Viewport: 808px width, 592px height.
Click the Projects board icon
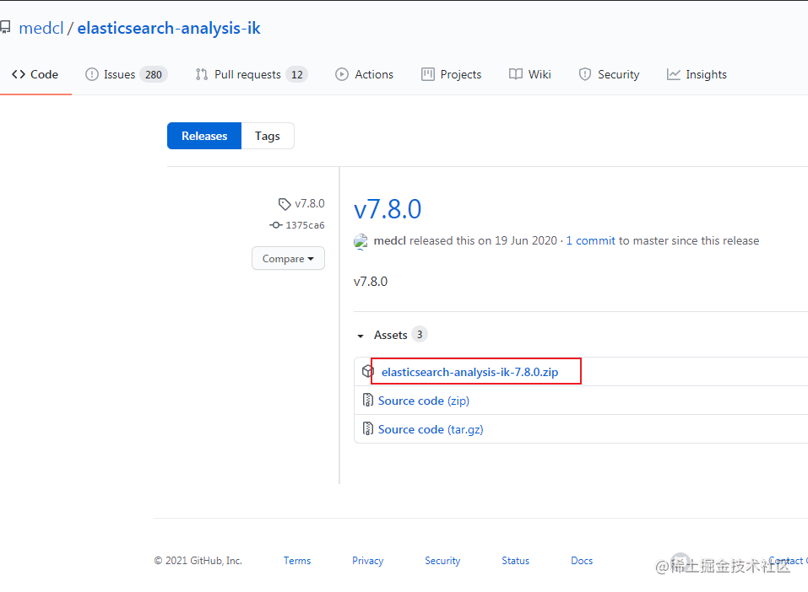(x=428, y=74)
